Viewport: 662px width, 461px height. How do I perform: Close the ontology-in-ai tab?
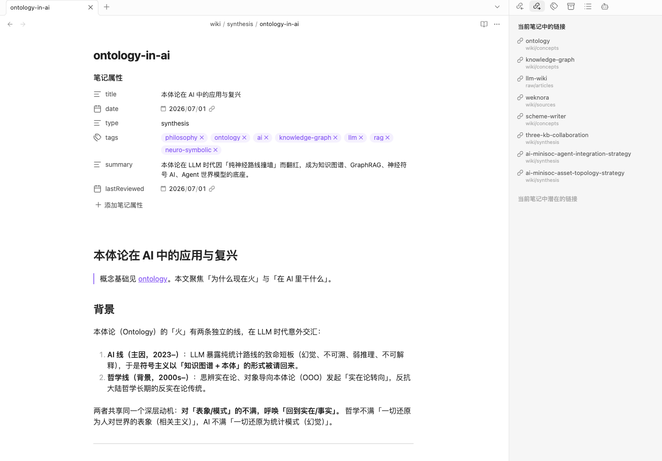91,7
